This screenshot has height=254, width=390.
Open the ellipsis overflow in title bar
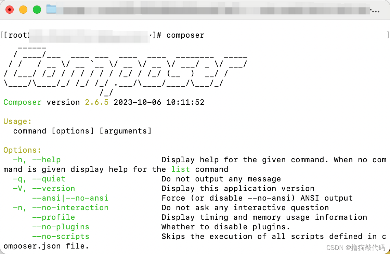click(x=375, y=11)
